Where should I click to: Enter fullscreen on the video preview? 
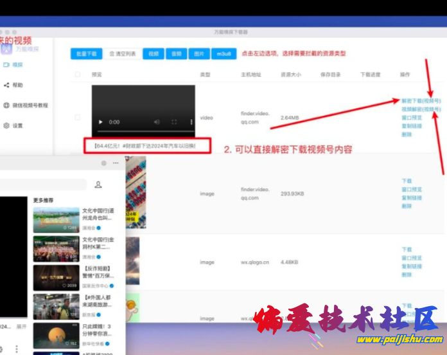click(173, 122)
